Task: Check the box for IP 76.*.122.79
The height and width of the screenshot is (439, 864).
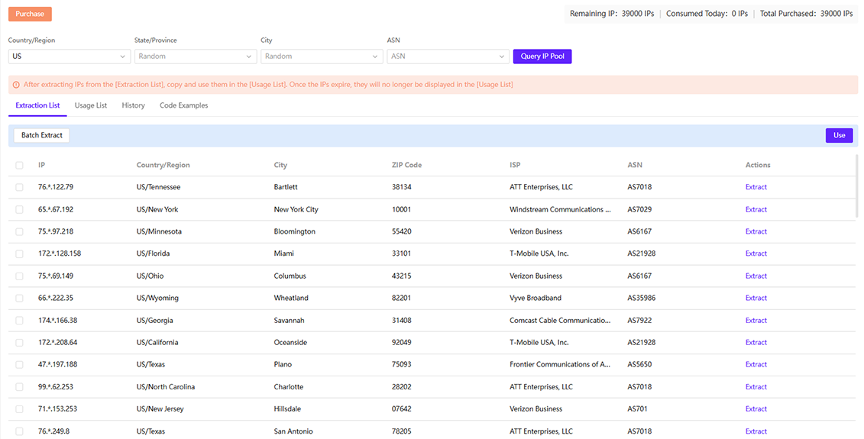Action: [x=19, y=187]
